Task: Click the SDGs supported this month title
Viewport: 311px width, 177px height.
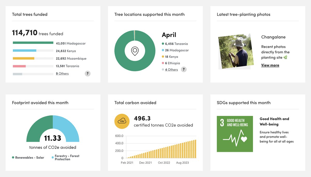Action: (244, 103)
